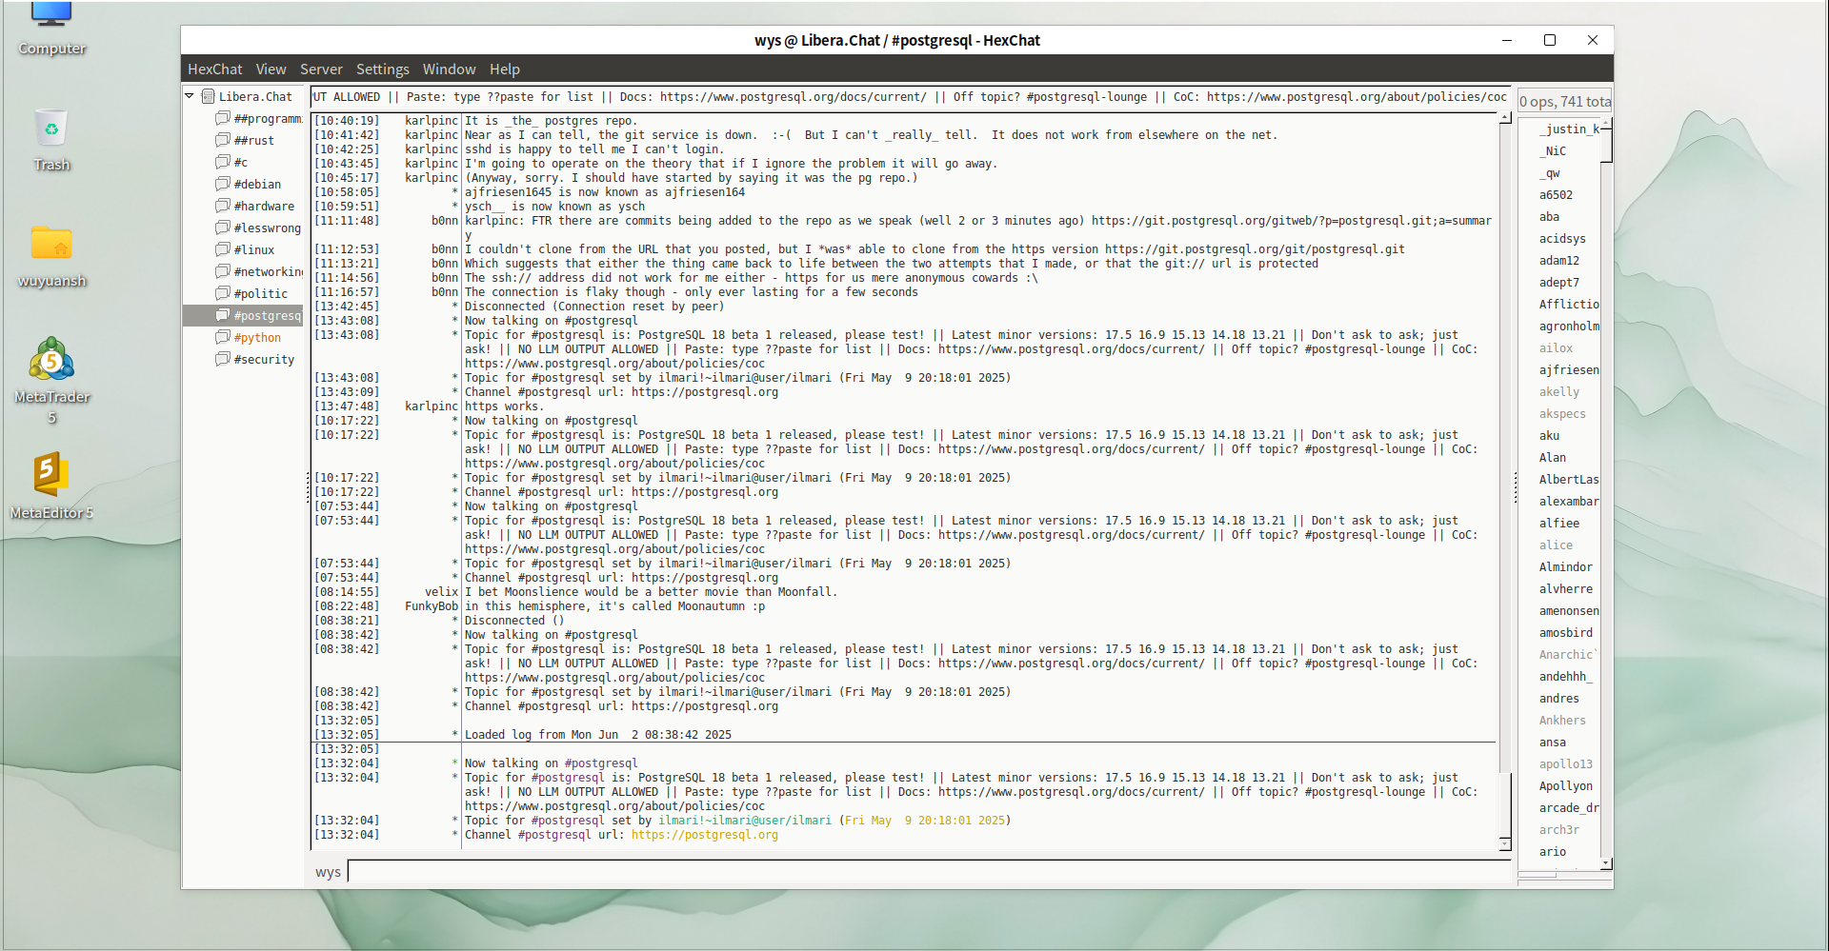Open the HexChat menu
Viewport: 1829px width, 951px height.
214,69
